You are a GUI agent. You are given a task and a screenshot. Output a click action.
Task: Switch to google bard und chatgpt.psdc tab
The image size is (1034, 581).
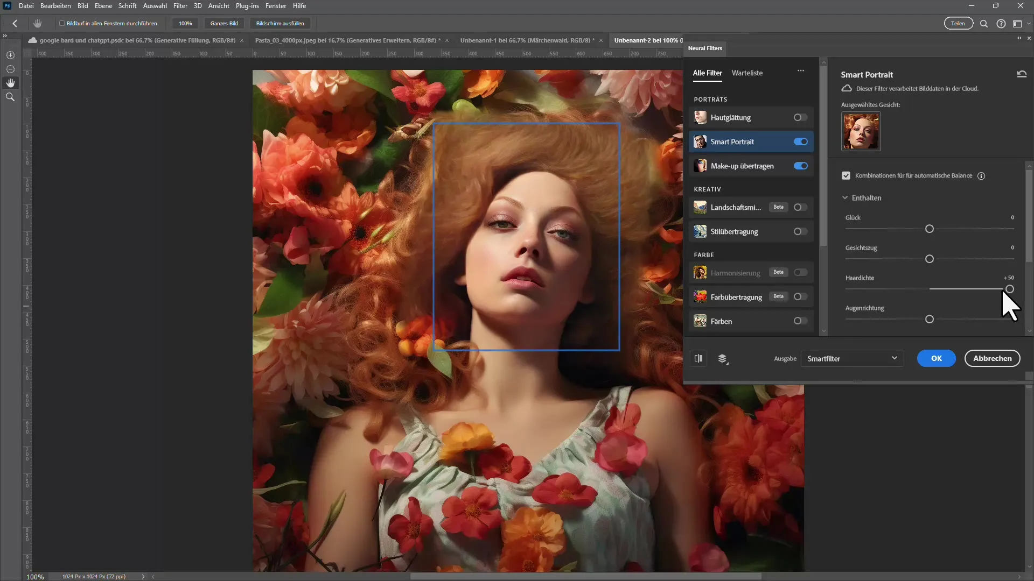pos(137,40)
